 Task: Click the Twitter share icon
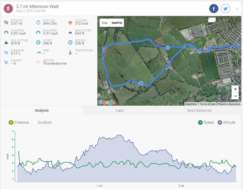[x=226, y=9]
